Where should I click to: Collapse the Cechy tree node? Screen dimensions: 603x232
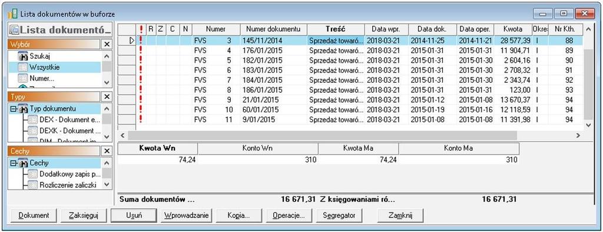click(x=14, y=163)
